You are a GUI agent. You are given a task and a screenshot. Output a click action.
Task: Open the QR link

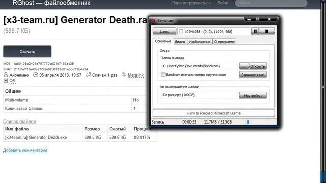point(12,81)
